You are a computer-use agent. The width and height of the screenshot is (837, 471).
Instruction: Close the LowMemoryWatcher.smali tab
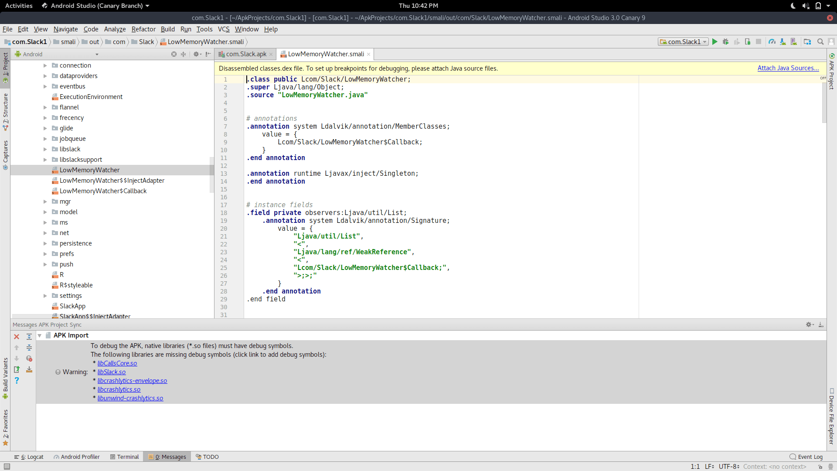(x=369, y=54)
